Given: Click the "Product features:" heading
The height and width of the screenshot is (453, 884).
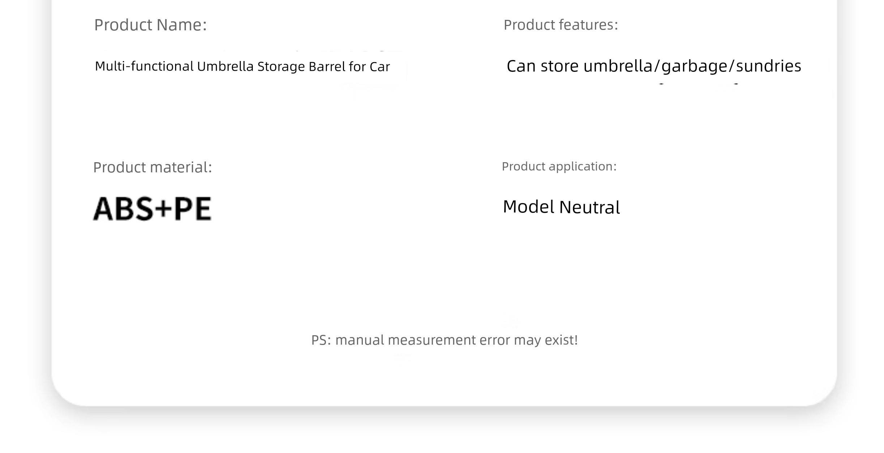Looking at the screenshot, I should click(561, 25).
